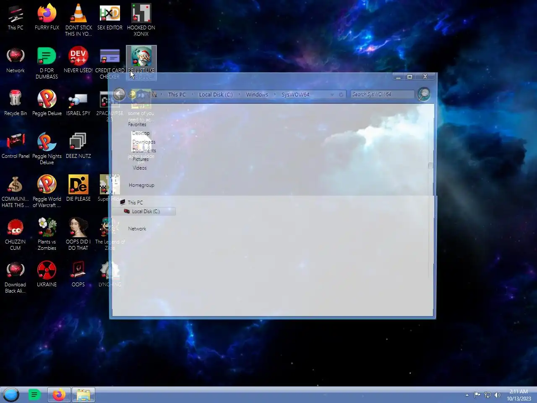Click the Explorer window vertical scrollbar thumb
Screen dimensions: 537x403
click(x=430, y=165)
